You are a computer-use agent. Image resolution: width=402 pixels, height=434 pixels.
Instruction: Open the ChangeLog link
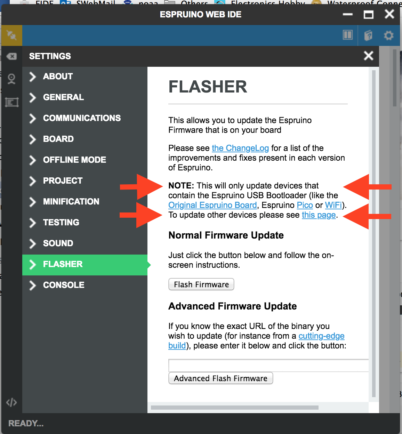coord(240,148)
